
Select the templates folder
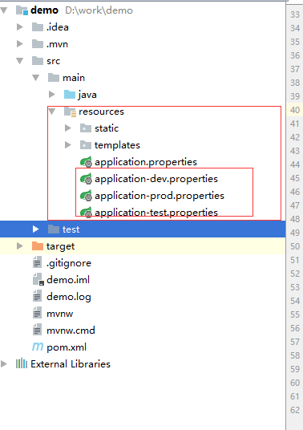[x=117, y=145]
